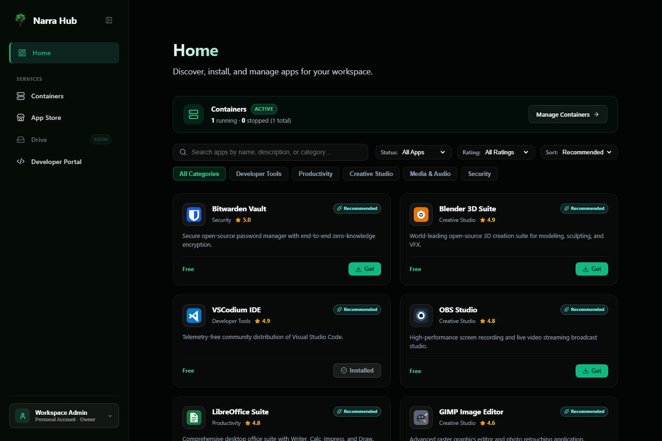Image resolution: width=662 pixels, height=441 pixels.
Task: Click the SOON badge next to Drive
Action: coord(101,140)
